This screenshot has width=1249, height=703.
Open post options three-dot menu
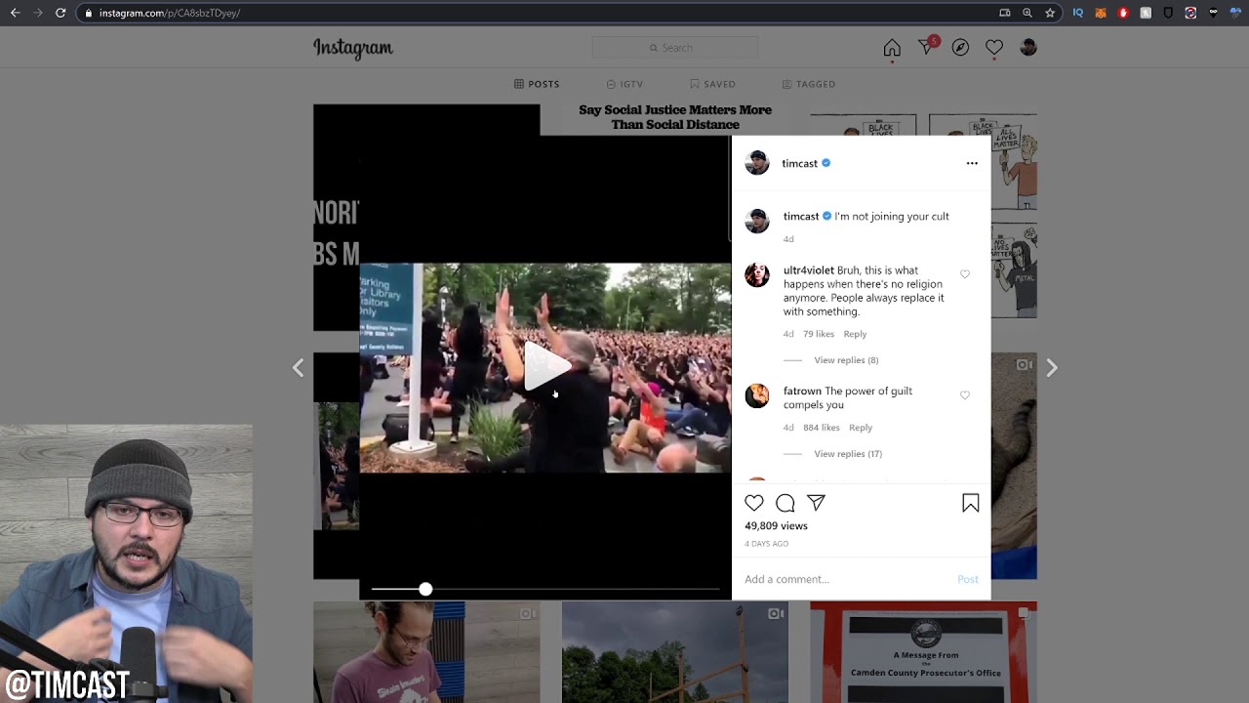point(972,163)
